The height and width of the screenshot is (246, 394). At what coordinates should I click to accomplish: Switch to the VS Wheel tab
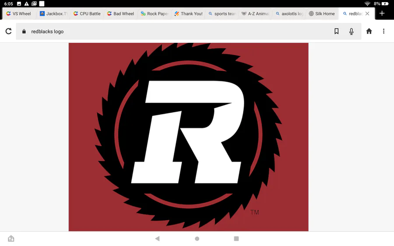pos(19,14)
